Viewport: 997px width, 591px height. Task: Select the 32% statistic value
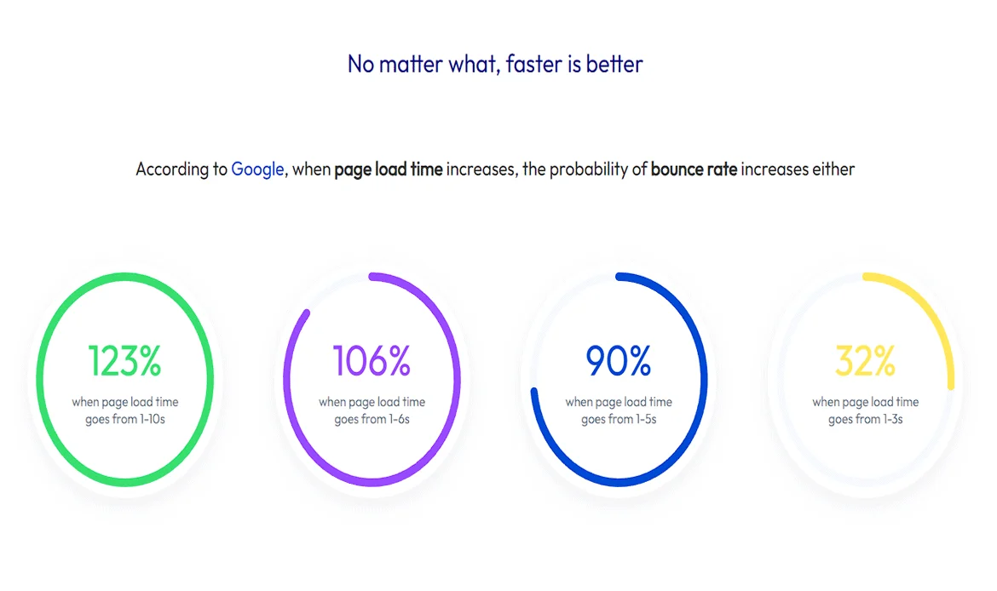click(x=866, y=361)
